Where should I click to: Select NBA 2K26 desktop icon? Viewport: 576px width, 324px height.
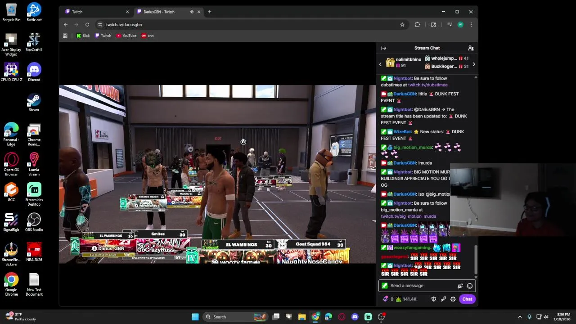click(34, 252)
